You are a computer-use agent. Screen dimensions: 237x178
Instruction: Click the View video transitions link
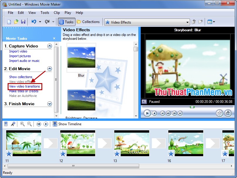25,86
